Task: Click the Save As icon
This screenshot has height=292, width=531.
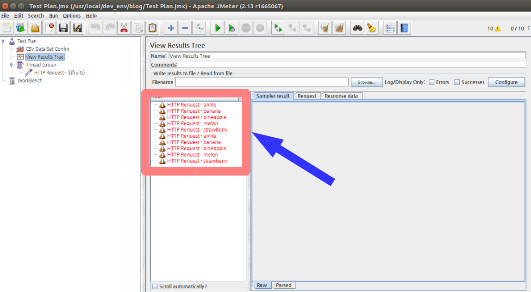Action: coord(78,28)
